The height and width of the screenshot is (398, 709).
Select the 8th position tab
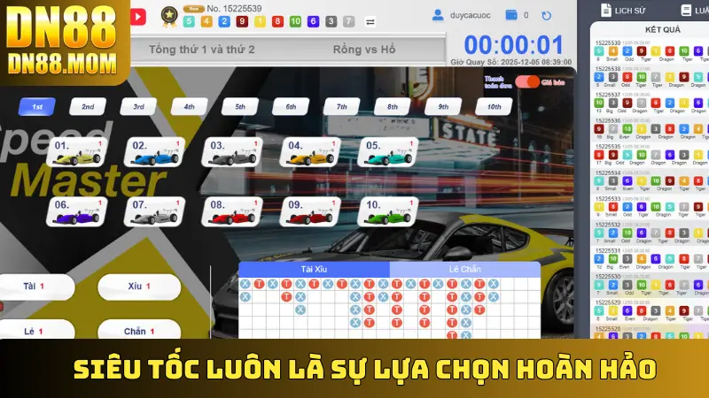pos(393,107)
